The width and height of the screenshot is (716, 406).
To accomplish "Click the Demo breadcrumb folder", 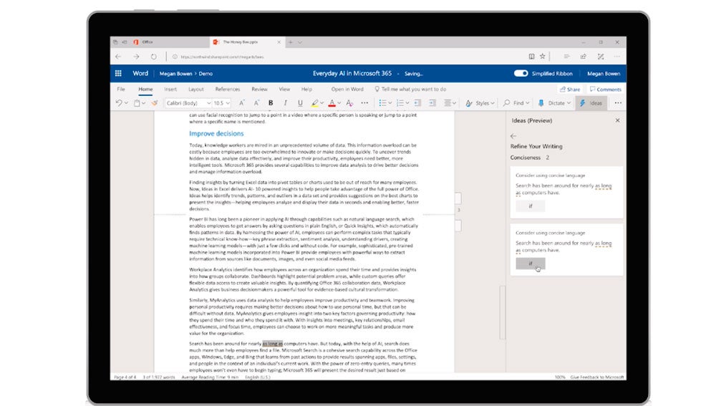I will point(205,74).
